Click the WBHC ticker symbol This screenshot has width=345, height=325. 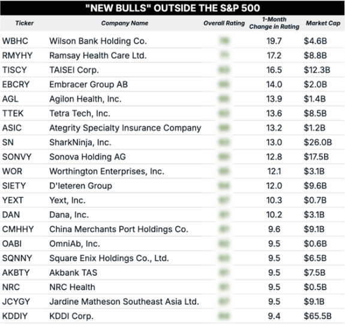15,41
